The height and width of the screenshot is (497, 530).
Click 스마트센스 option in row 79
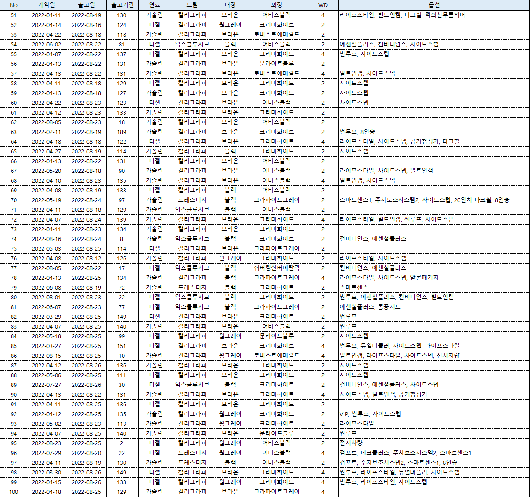(x=354, y=288)
